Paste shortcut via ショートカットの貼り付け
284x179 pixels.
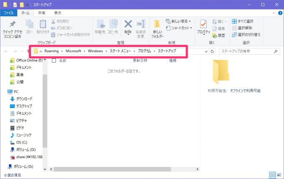[71, 34]
